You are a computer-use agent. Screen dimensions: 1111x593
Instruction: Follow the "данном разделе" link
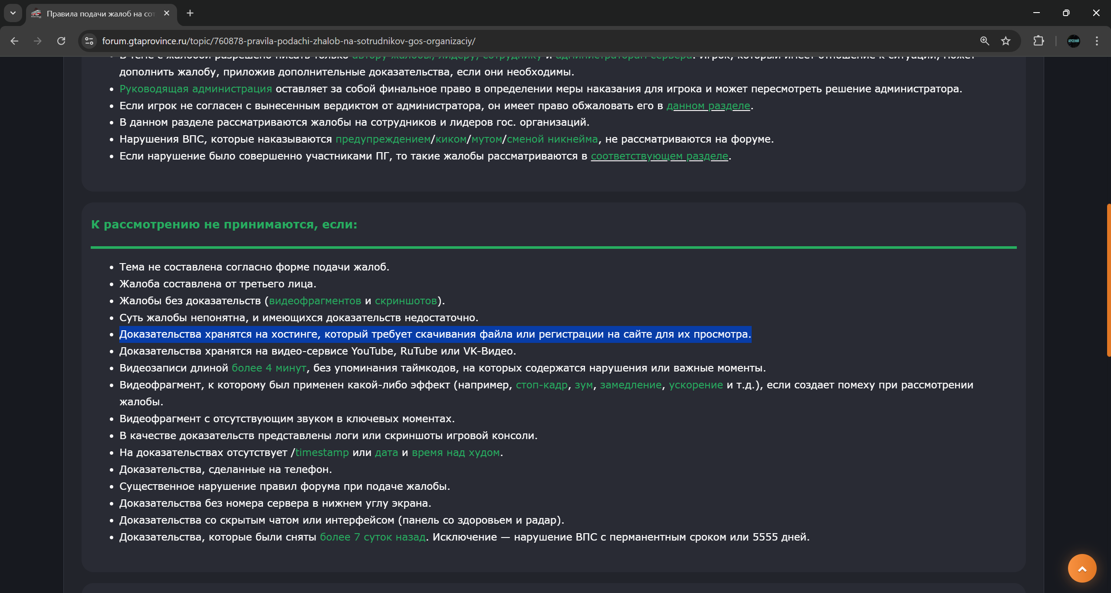708,106
